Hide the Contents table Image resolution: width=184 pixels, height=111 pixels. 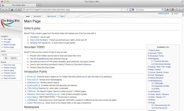[x=167, y=47]
